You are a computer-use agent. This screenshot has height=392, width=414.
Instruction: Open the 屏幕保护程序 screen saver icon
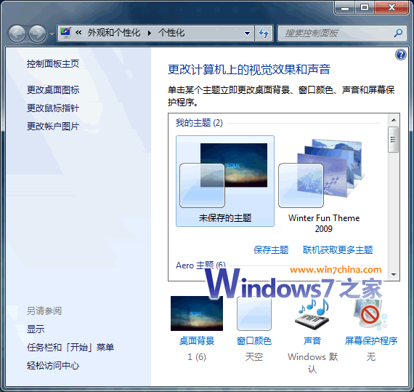pos(370,315)
